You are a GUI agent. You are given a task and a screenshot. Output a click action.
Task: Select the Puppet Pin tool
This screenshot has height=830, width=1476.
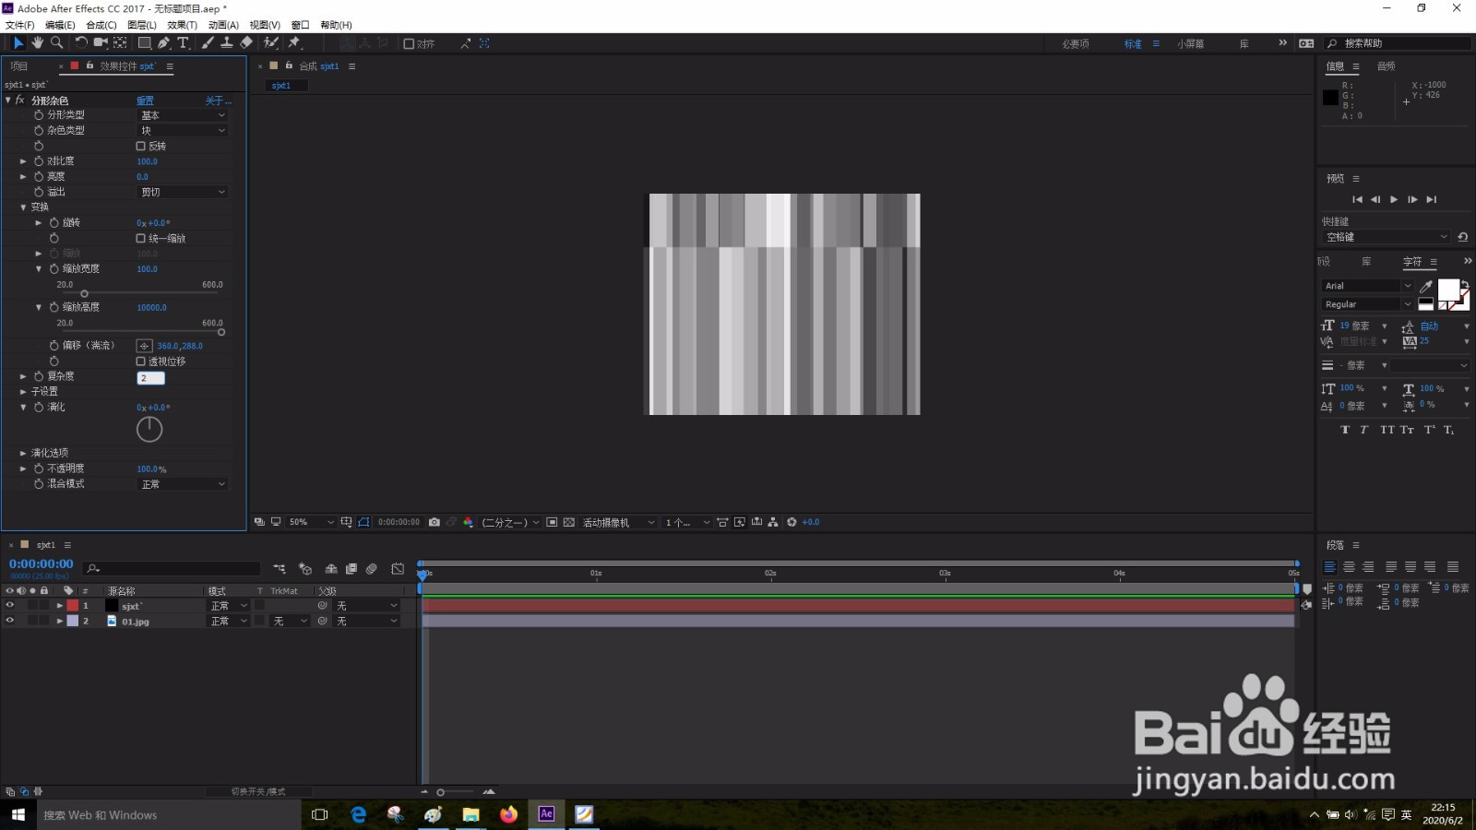[294, 43]
